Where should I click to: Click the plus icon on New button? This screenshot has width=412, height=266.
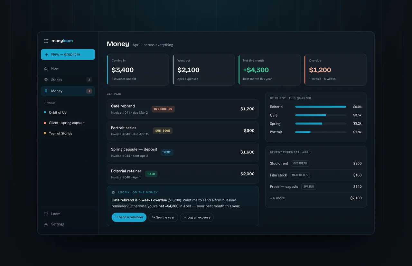[47, 54]
